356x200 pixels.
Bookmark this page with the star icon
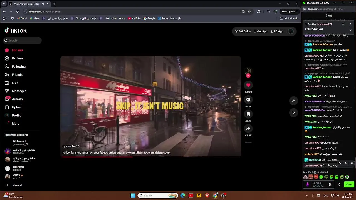tap(249, 12)
